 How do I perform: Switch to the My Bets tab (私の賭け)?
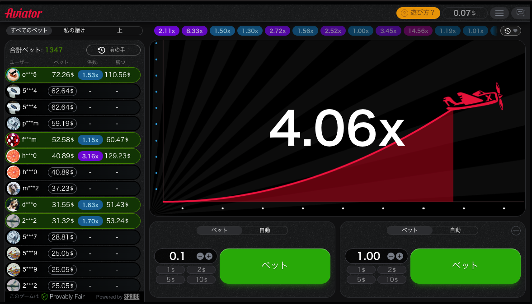pyautogui.click(x=74, y=31)
